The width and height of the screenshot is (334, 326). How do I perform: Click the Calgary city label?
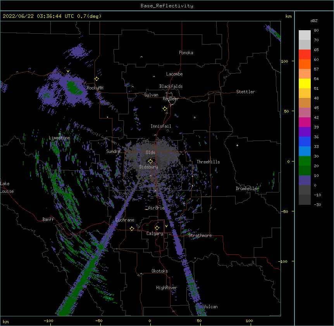click(155, 233)
